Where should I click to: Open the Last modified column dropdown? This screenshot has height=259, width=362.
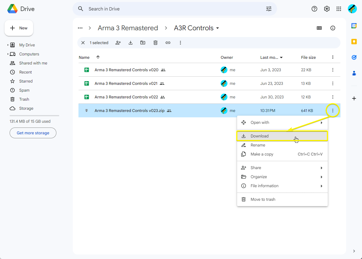click(x=281, y=57)
